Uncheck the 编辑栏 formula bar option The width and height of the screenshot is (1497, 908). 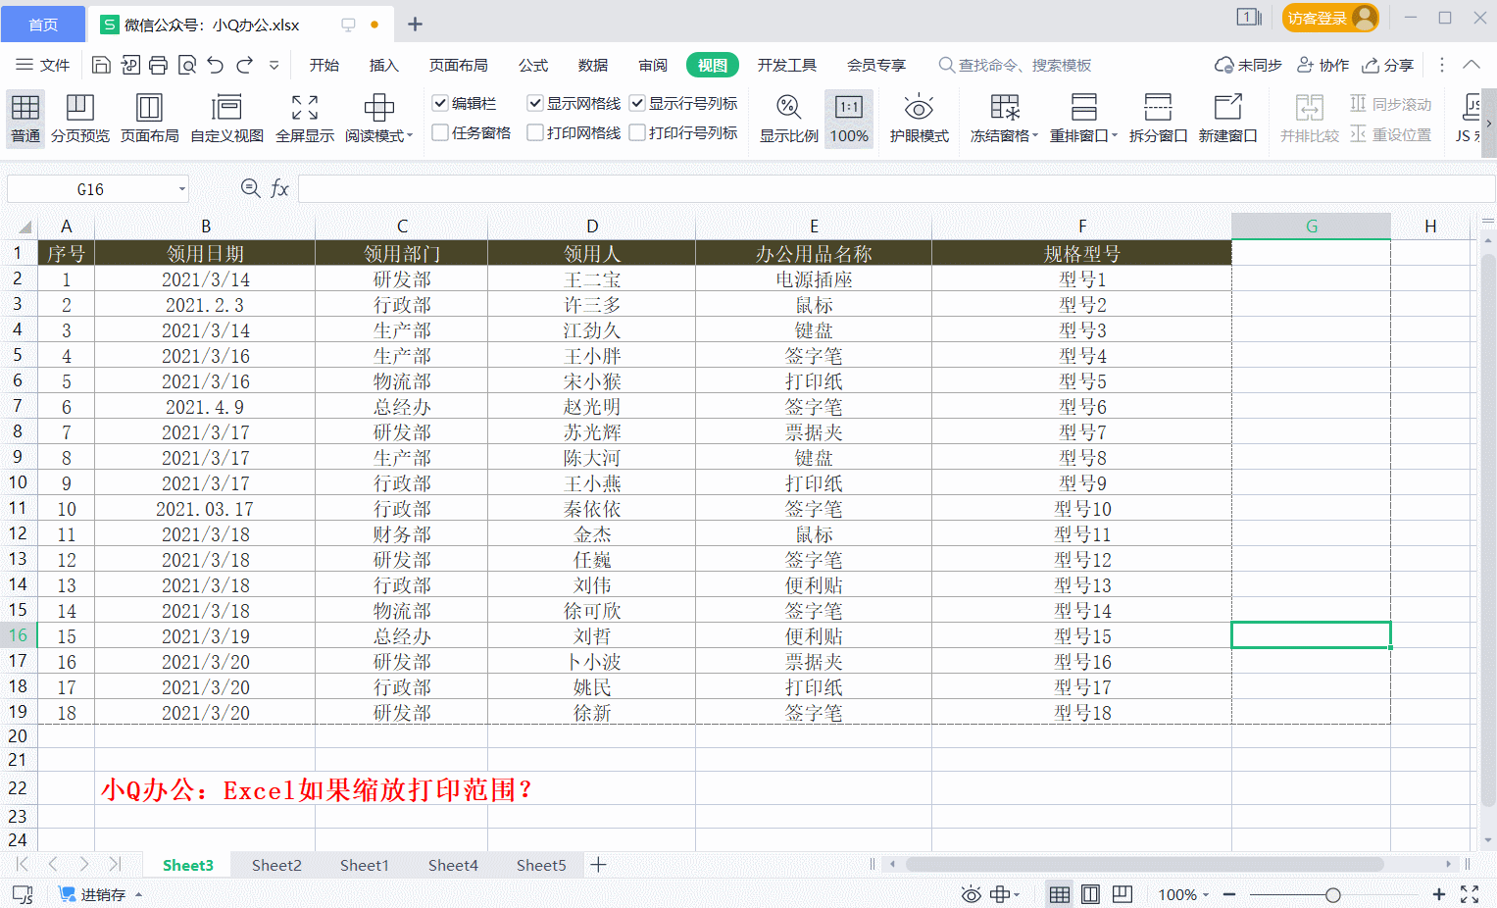click(439, 102)
